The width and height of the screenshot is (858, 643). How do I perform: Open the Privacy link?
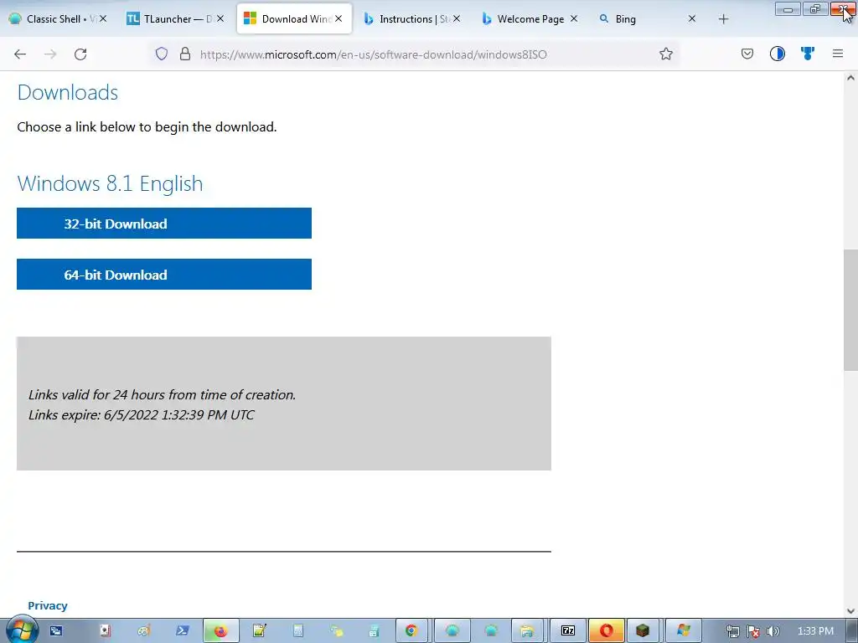point(48,605)
